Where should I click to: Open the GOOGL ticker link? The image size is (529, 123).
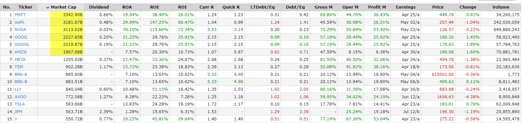[22, 45]
